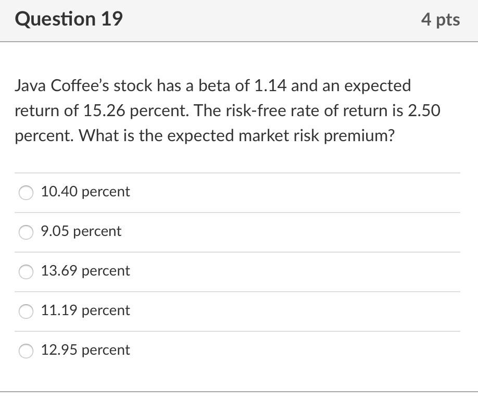The height and width of the screenshot is (399, 478).
Task: Click the 10.40 percent answer label text
Action: [85, 192]
